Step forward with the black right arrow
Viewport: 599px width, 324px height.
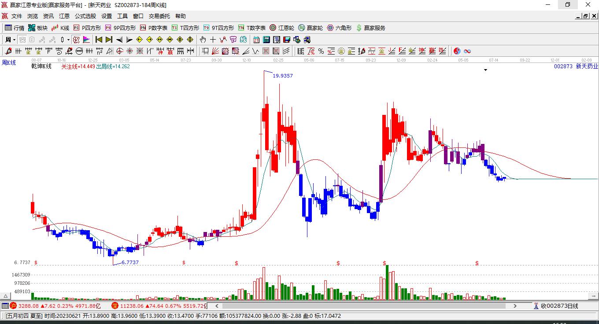pos(129,40)
